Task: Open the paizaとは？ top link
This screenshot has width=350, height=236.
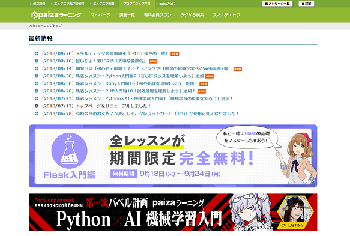Action: point(166,4)
